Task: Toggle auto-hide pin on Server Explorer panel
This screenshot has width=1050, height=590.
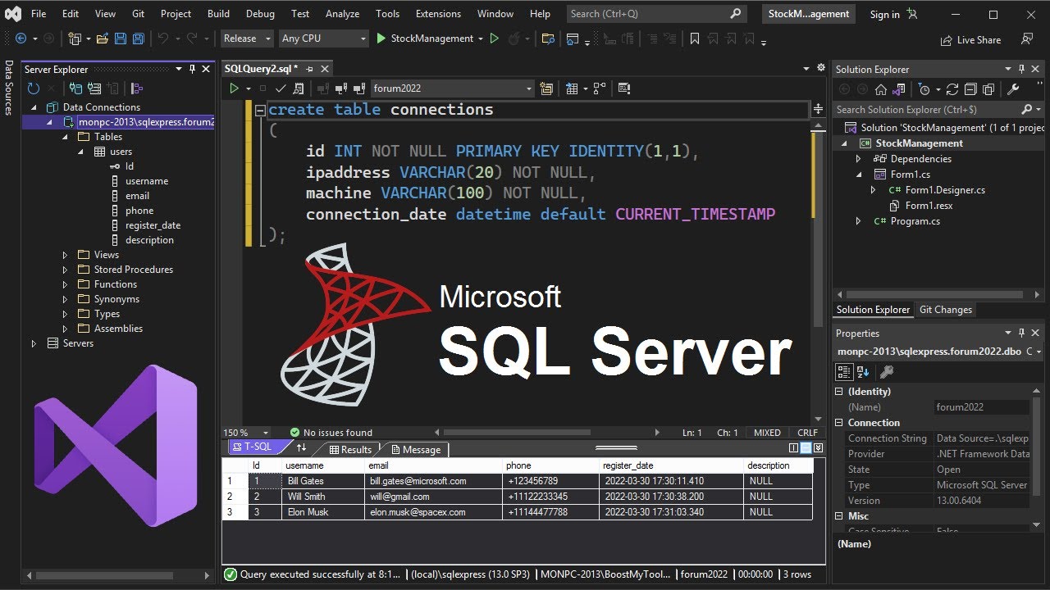Action: [193, 70]
